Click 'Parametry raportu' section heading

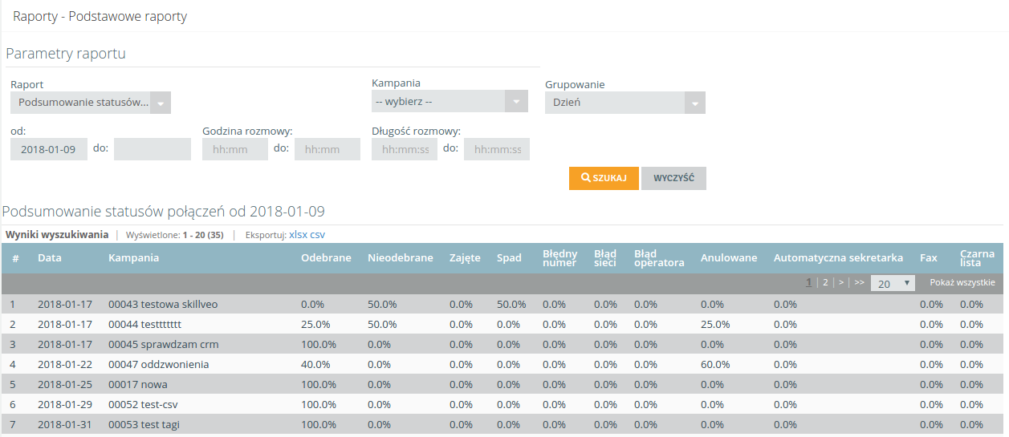66,54
